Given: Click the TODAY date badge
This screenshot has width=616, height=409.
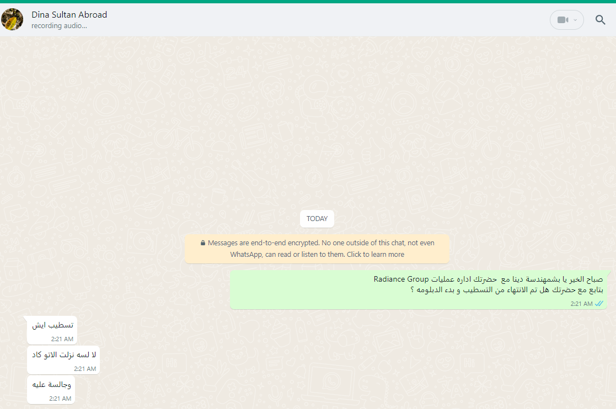Looking at the screenshot, I should click(x=317, y=219).
